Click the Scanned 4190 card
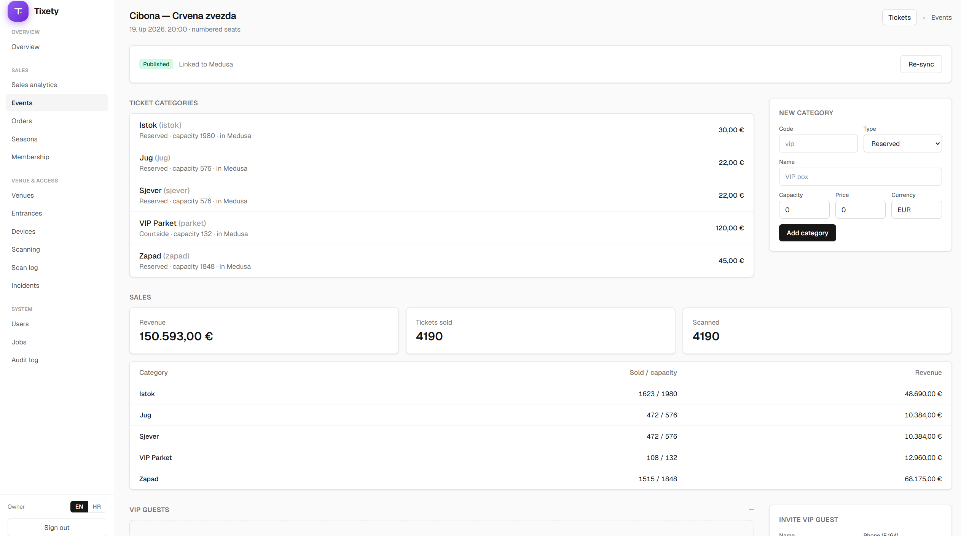The width and height of the screenshot is (961, 536). coord(817,331)
